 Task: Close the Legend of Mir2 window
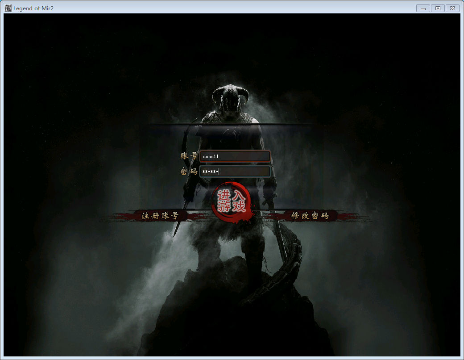[x=452, y=8]
